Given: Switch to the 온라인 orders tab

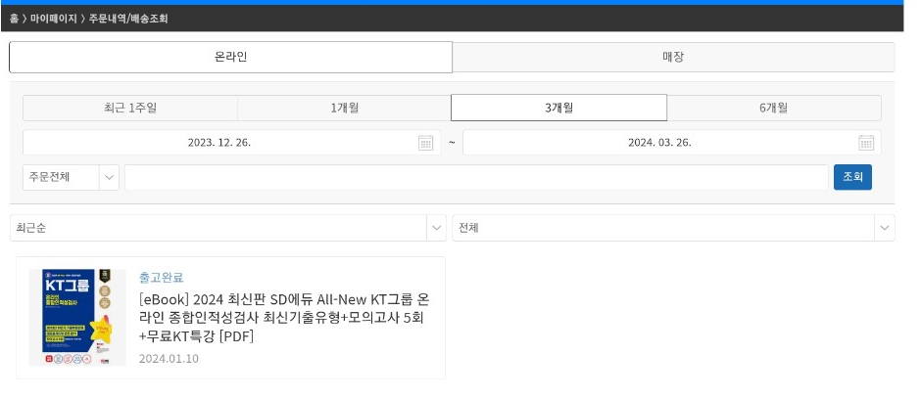Looking at the screenshot, I should click(230, 57).
